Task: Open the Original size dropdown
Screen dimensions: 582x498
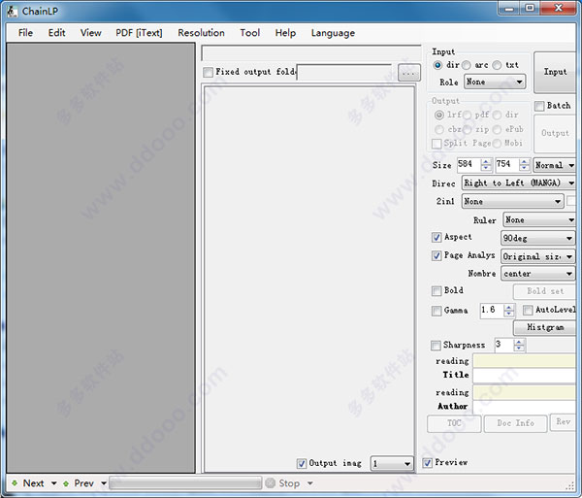Action: tap(537, 256)
